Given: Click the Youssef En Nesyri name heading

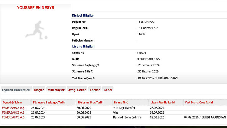Looking at the screenshot, I should pyautogui.click(x=36, y=8).
